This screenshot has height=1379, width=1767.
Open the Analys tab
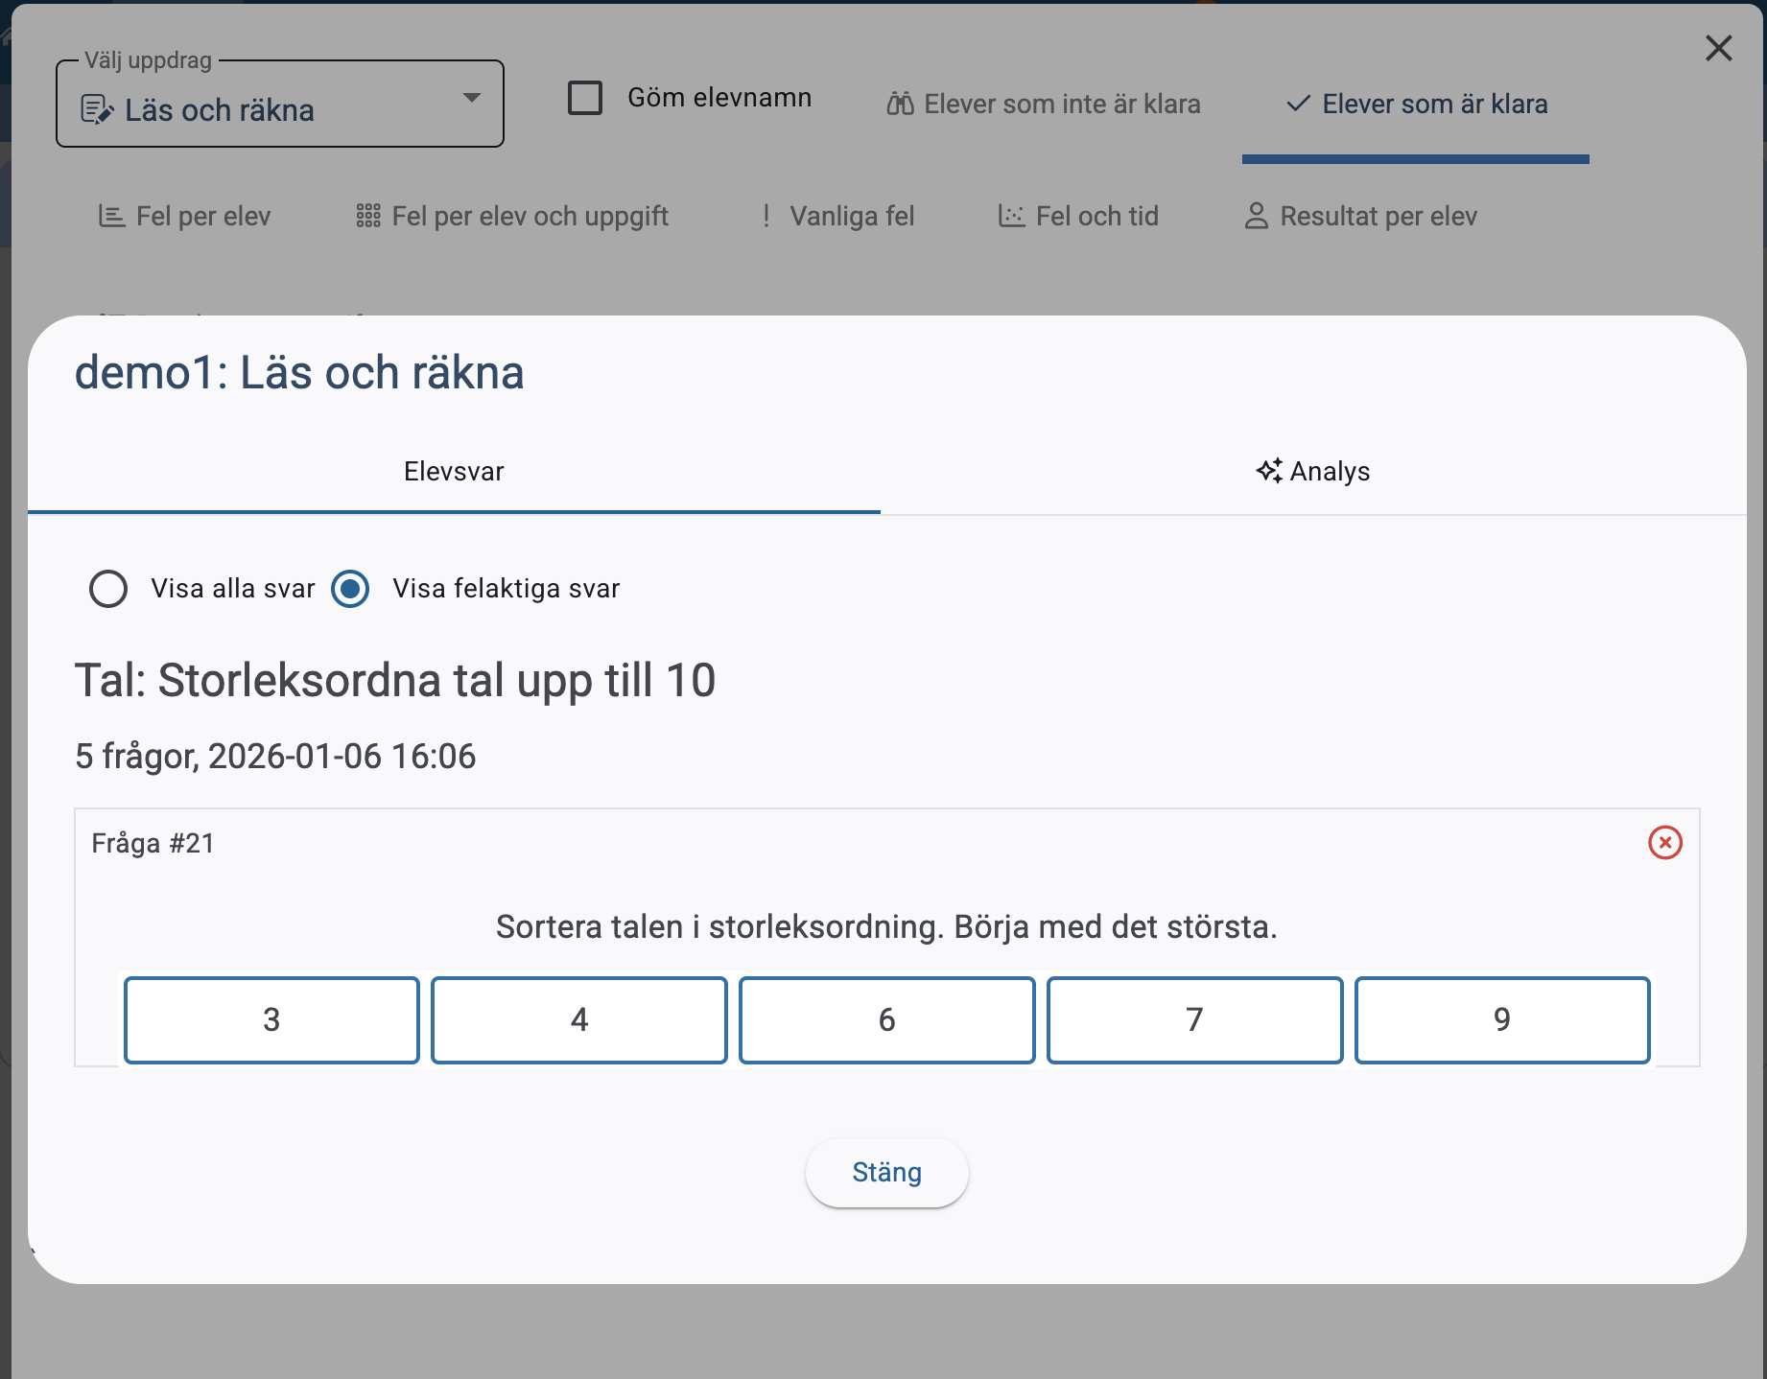[1312, 472]
